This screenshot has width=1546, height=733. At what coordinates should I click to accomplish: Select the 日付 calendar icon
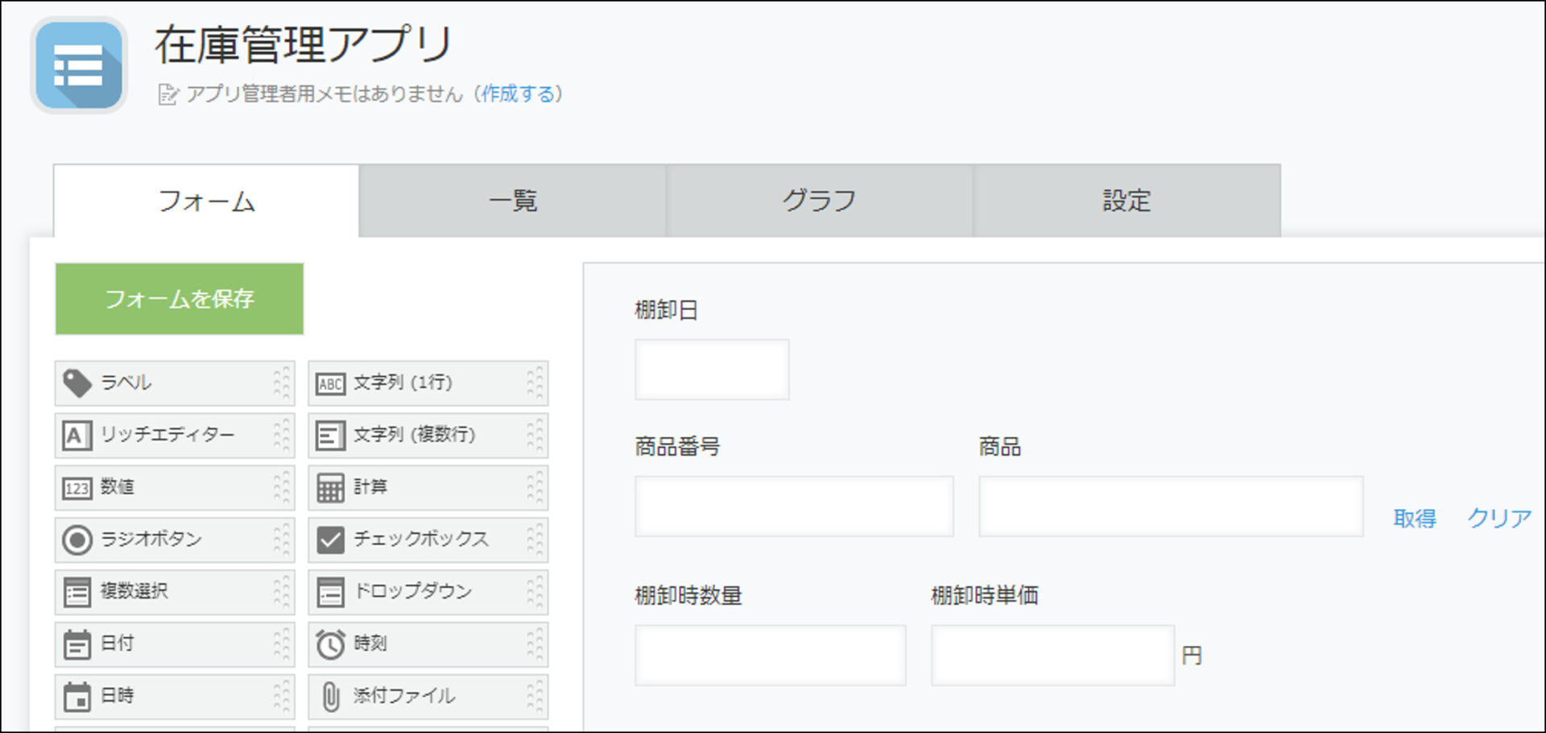(x=77, y=644)
